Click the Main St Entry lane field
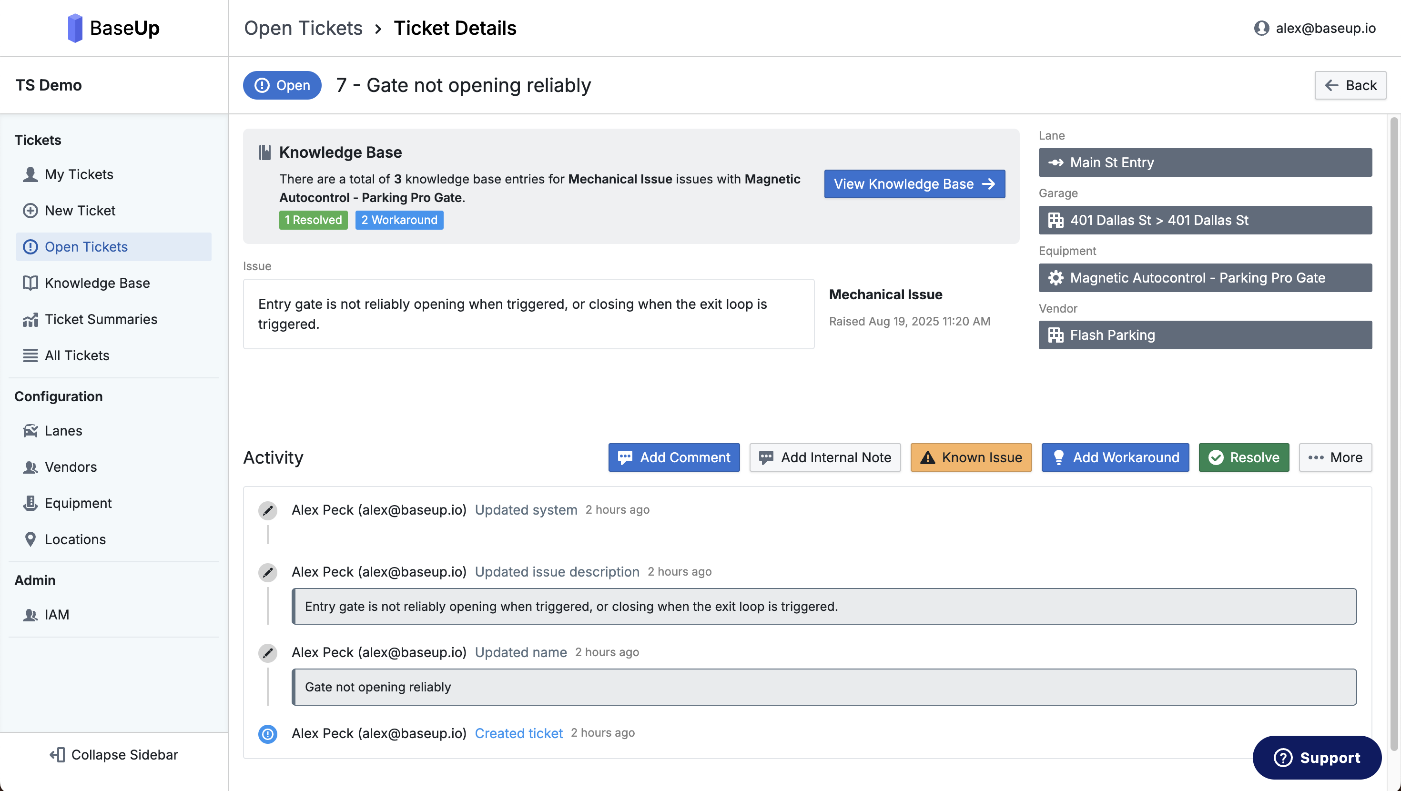Viewport: 1401px width, 791px height. (1205, 162)
